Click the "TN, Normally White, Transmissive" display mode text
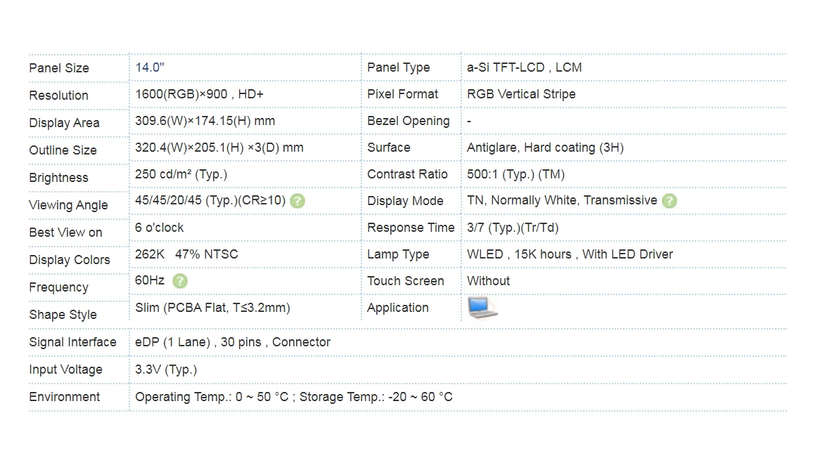815x458 pixels. [x=562, y=201]
